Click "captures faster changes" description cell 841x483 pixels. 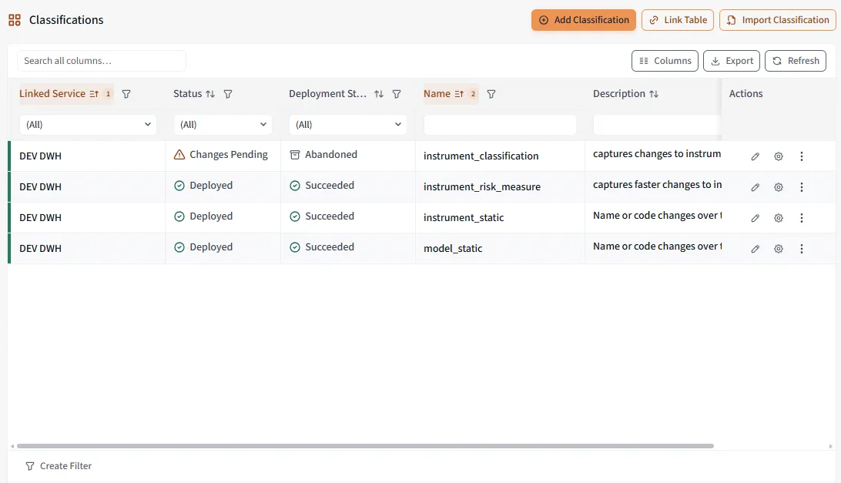(x=653, y=186)
